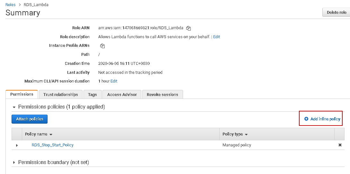This screenshot has width=350, height=174.
Task: Select the Revoke sessions tab
Action: pyautogui.click(x=162, y=94)
